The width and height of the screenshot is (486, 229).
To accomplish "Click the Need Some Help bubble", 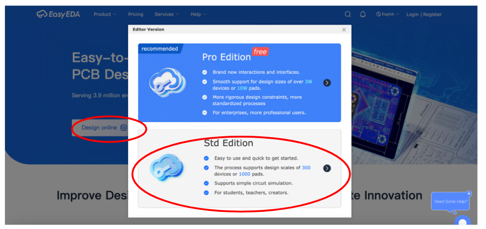I will point(450,201).
